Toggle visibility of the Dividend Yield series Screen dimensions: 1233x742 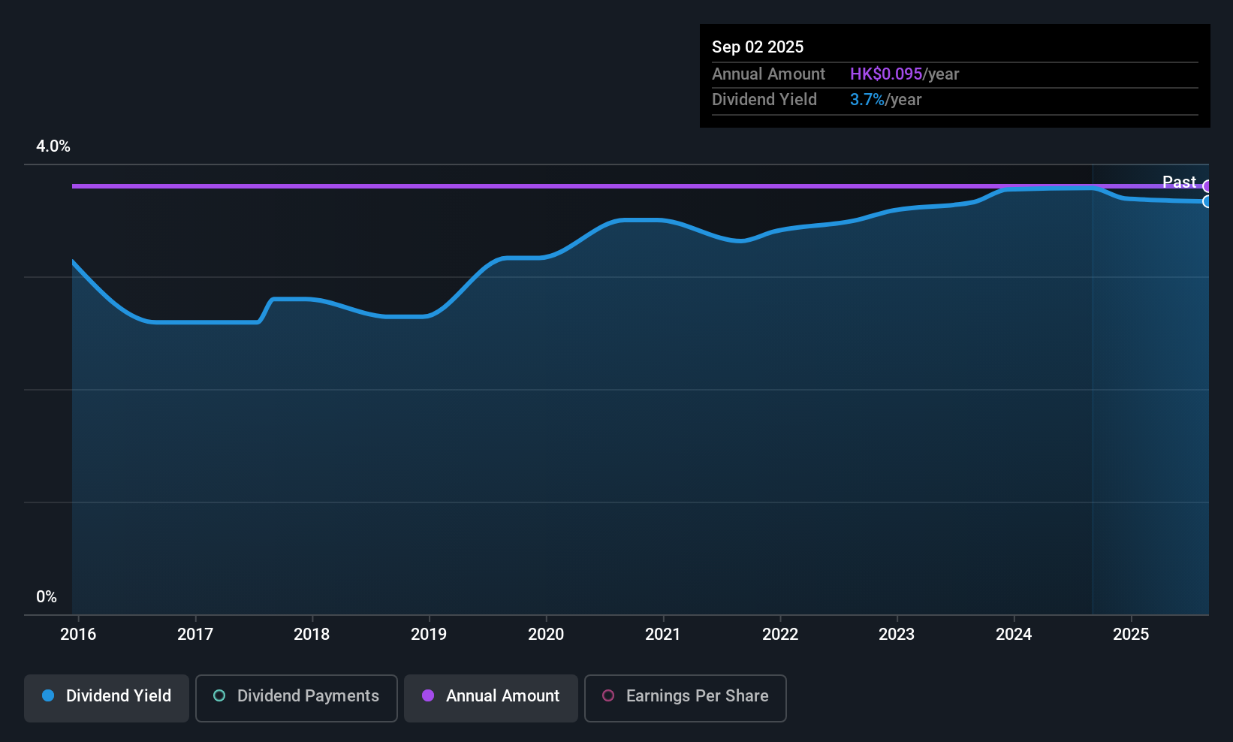click(106, 697)
